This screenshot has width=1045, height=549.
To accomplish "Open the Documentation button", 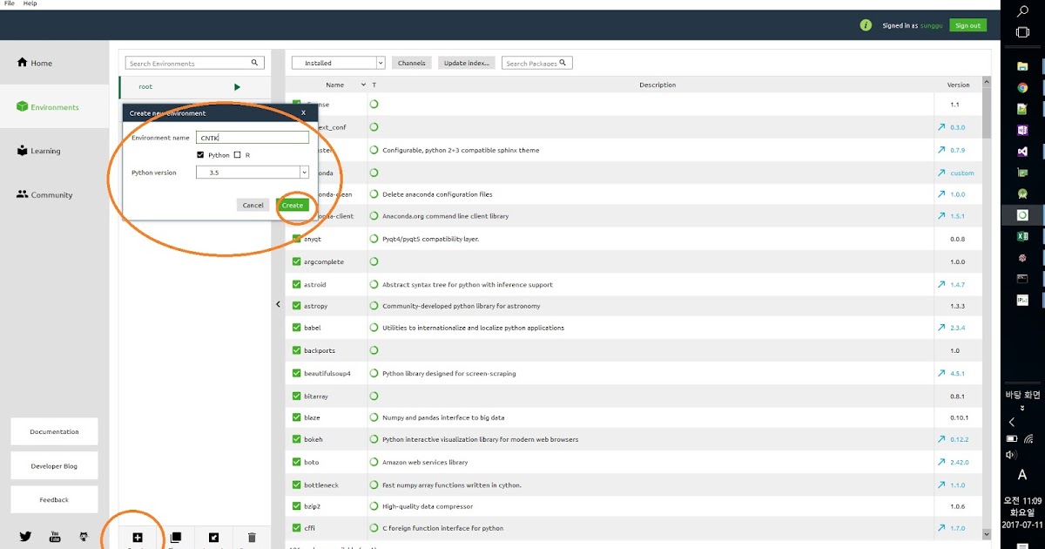I will [x=54, y=431].
